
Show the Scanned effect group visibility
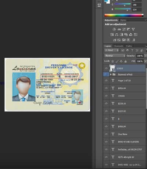106,74
